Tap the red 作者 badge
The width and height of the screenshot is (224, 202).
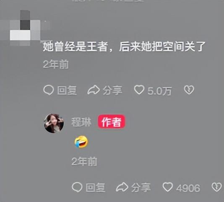112,122
